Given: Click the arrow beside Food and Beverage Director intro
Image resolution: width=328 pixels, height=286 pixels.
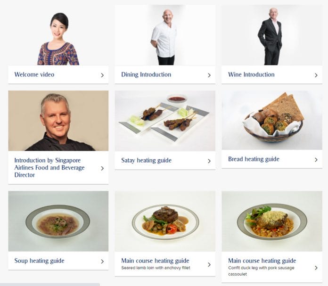Looking at the screenshot, I should click(x=102, y=168).
